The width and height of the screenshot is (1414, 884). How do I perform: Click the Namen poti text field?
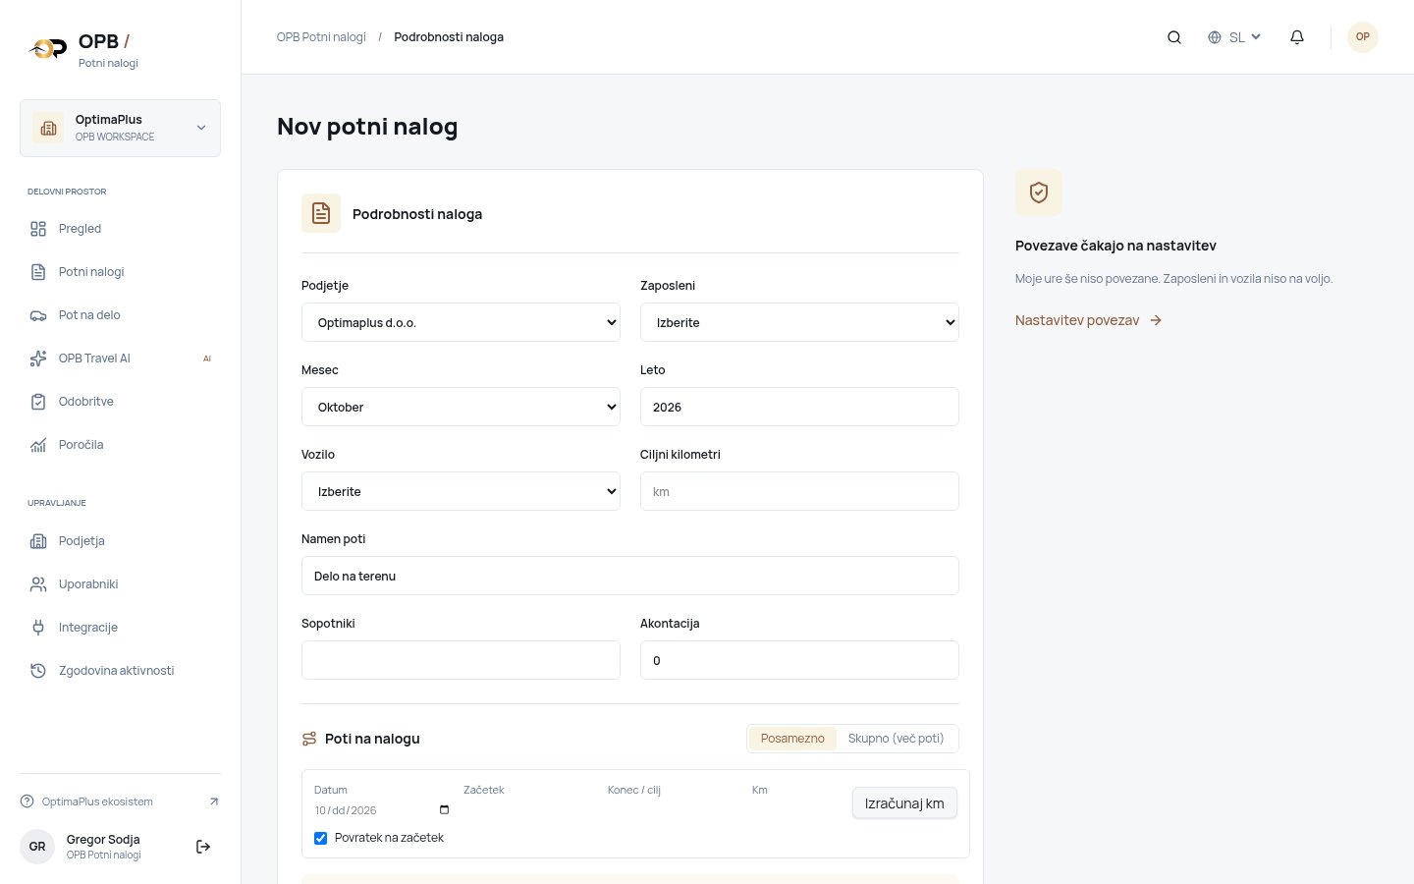[630, 576]
